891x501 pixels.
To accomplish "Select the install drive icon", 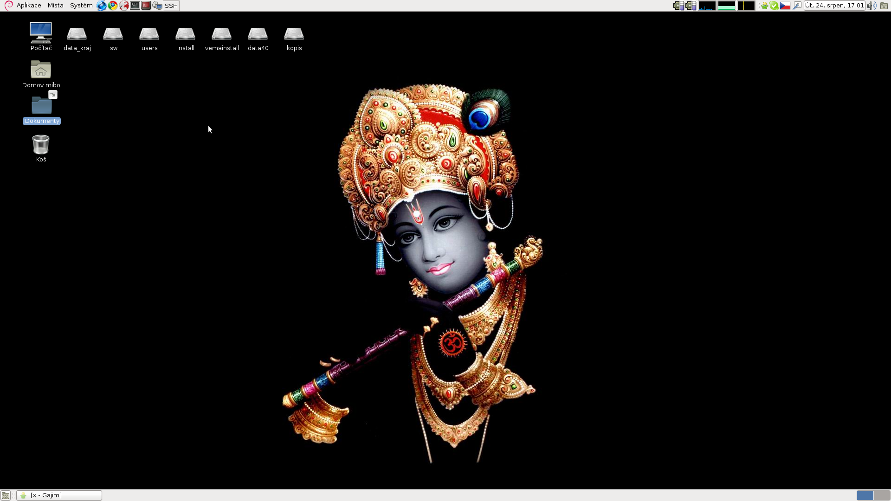I will (186, 39).
